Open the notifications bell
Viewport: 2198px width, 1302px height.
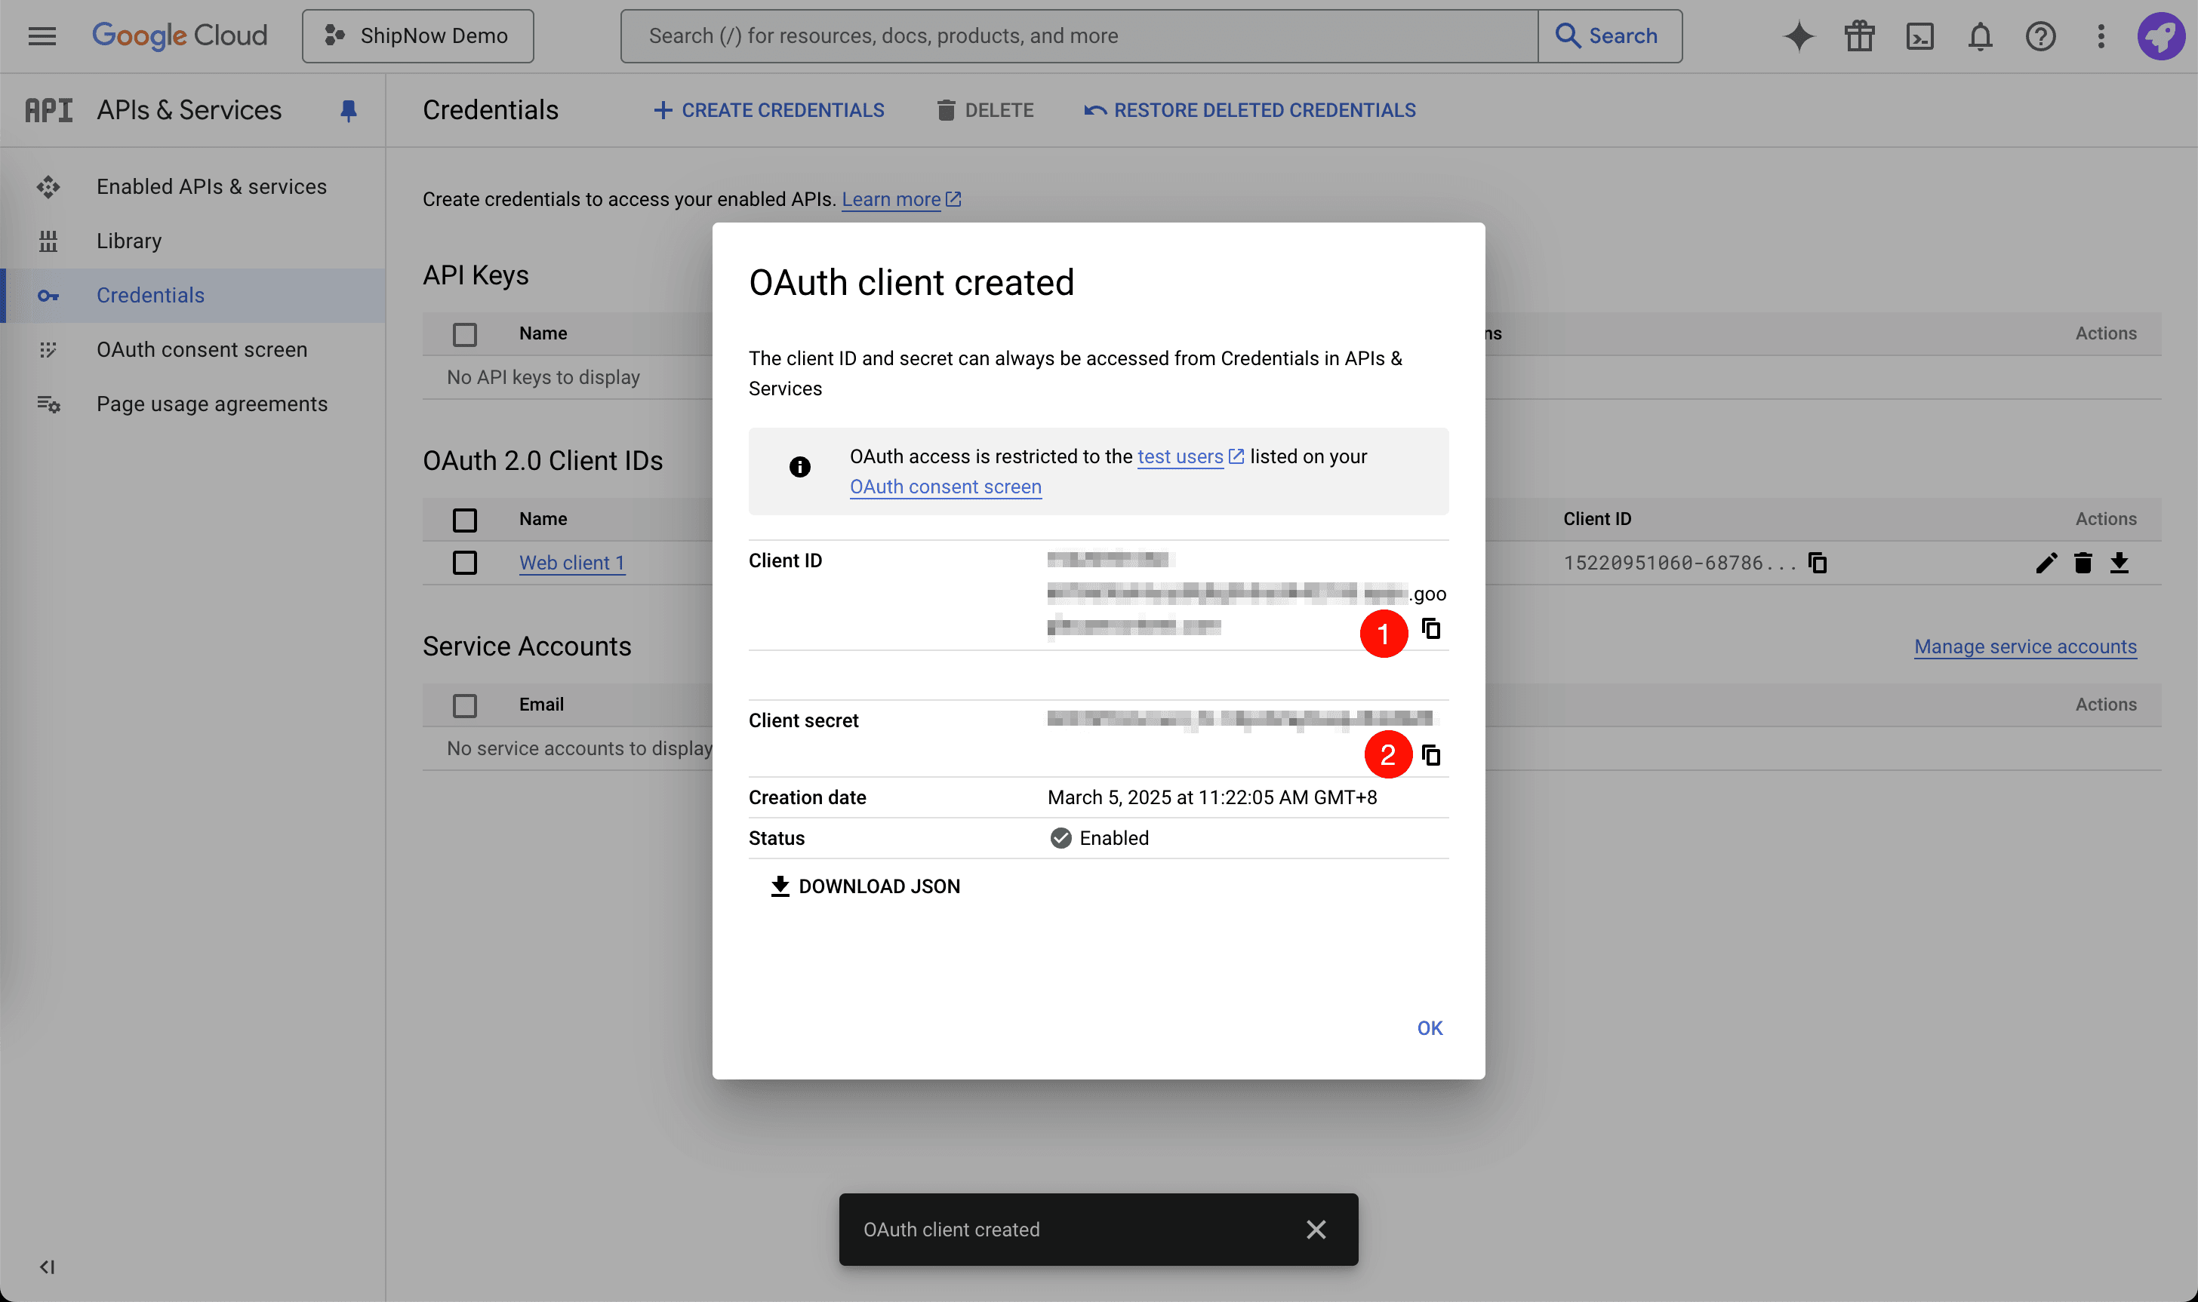coord(1981,36)
